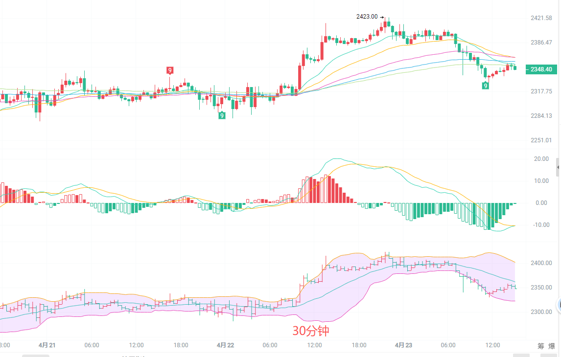Click the green 9 marker near latest candles

point(485,86)
